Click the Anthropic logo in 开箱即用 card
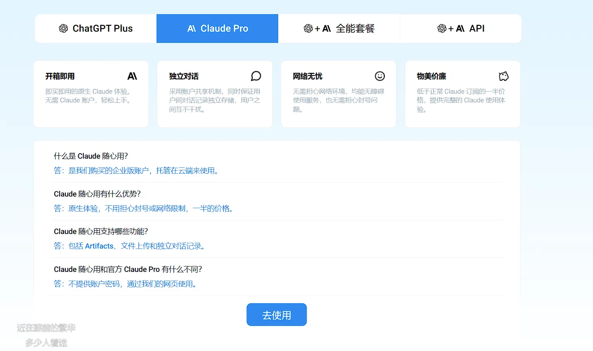The image size is (593, 351). tap(132, 76)
